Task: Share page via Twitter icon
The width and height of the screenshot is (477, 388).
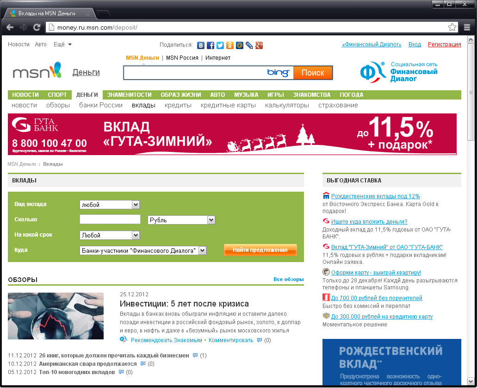Action: [x=220, y=45]
